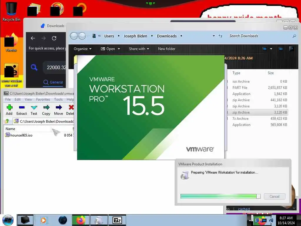301x226 pixels.
Task: Click New folder in Explorer toolbar
Action: (167, 49)
